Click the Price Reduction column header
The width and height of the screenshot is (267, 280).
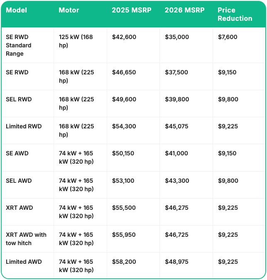coord(235,14)
